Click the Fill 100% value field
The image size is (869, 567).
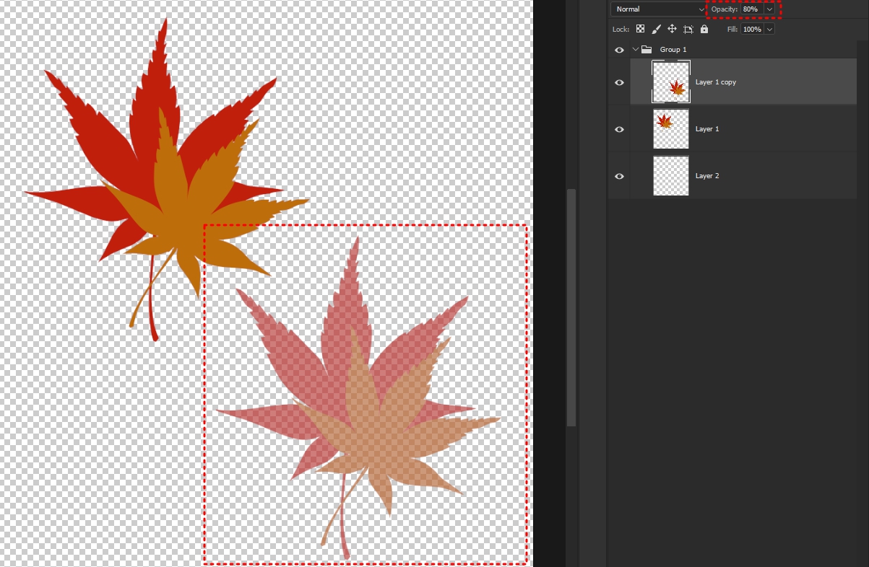coord(752,30)
